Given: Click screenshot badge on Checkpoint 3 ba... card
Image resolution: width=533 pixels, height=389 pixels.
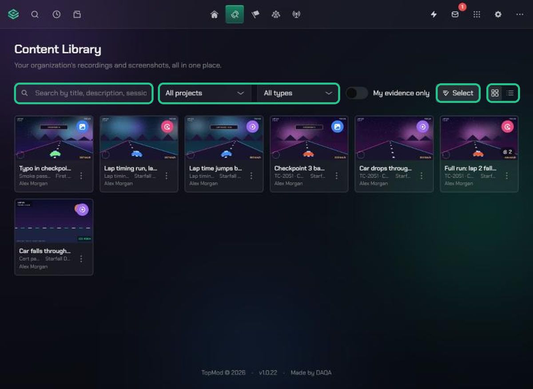Looking at the screenshot, I should 338,127.
